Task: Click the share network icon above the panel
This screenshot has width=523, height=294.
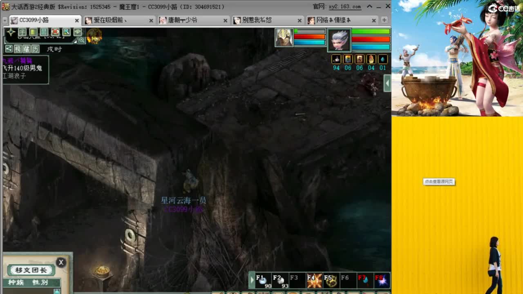Action: click(x=9, y=49)
